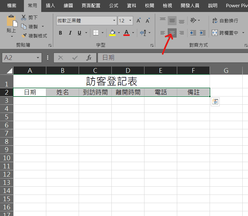Decrease font size with smaller A icon
Image resolution: width=248 pixels, height=216 pixels.
(x=148, y=20)
